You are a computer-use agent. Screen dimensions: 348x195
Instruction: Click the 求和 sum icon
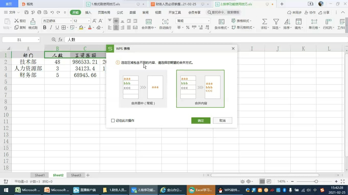tap(265, 22)
